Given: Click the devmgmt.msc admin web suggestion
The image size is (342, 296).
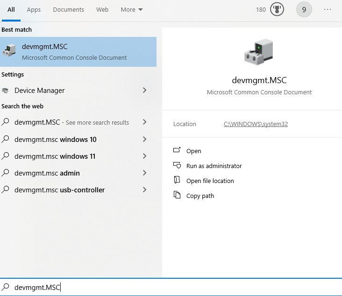Looking at the screenshot, I should [47, 173].
